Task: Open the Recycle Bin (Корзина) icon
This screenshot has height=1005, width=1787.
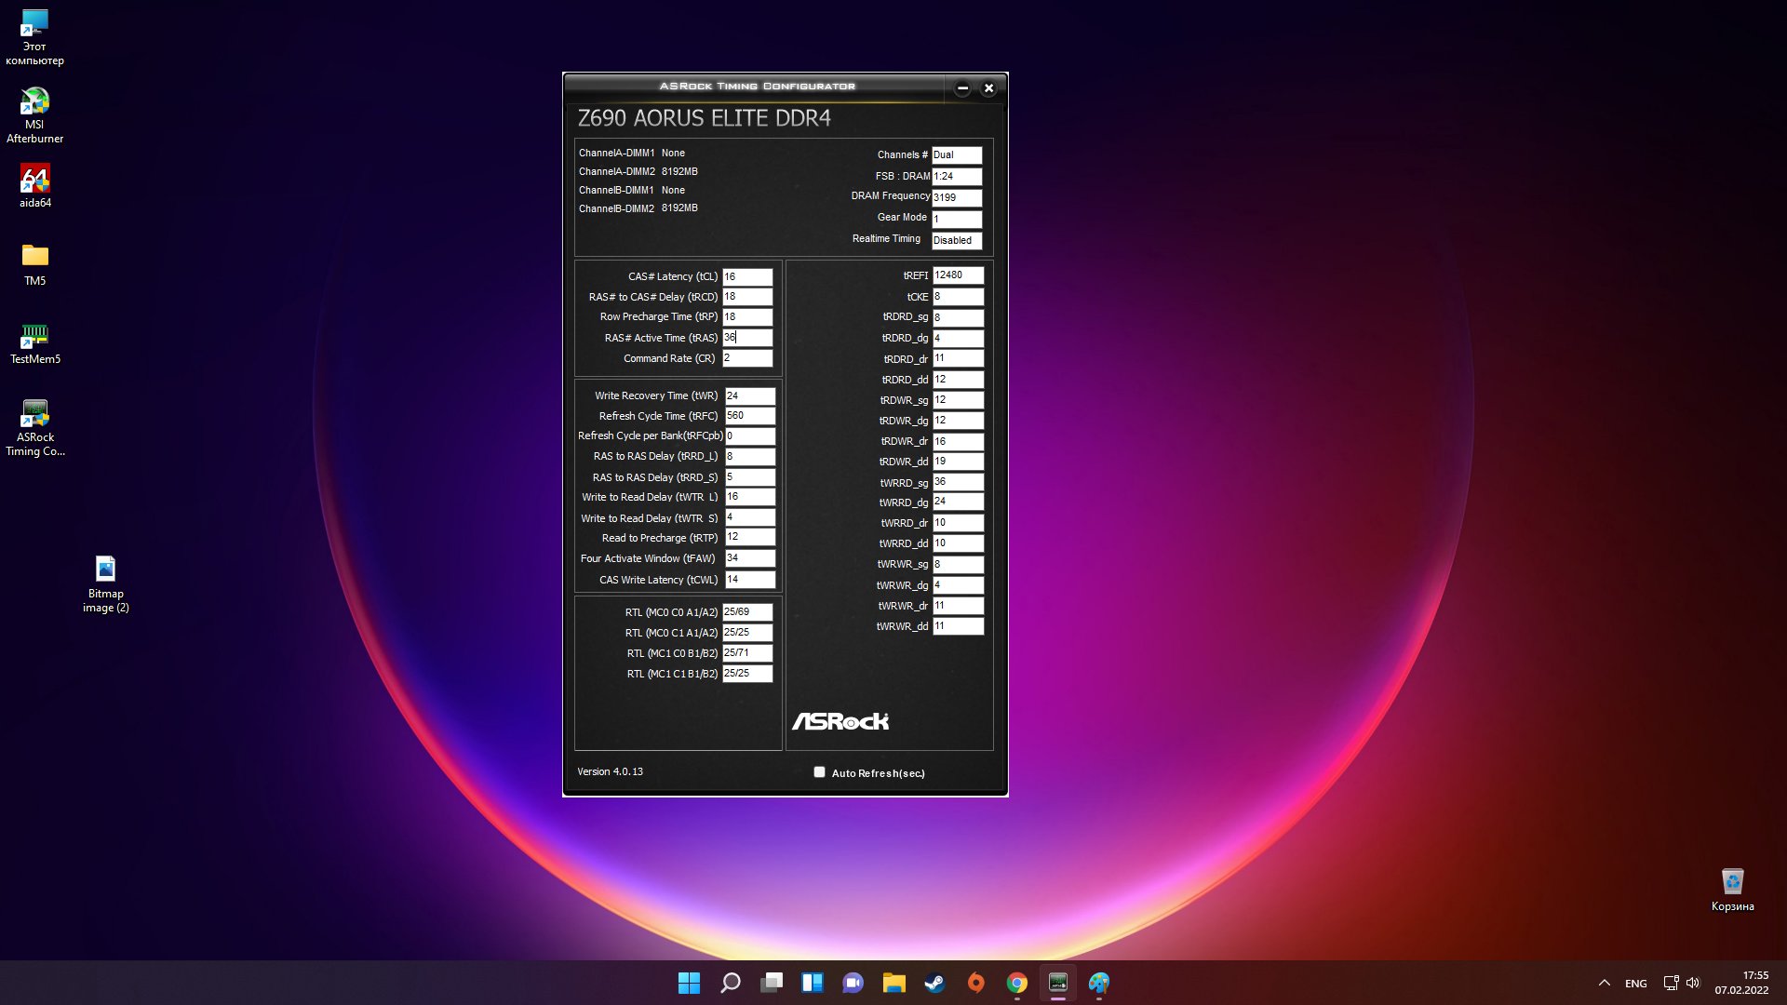Action: pyautogui.click(x=1732, y=881)
